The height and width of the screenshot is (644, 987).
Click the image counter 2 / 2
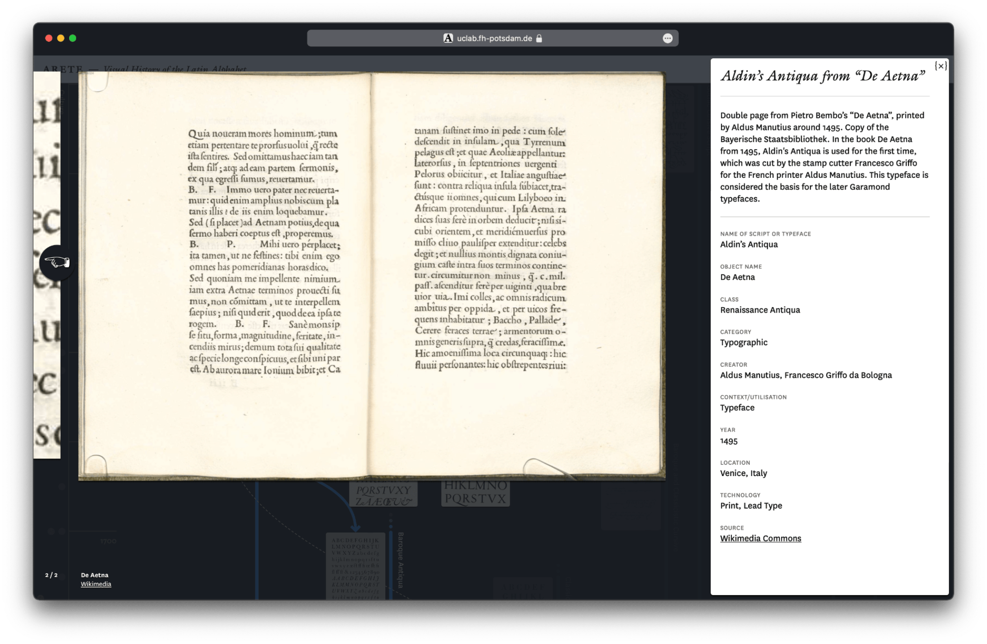[51, 575]
